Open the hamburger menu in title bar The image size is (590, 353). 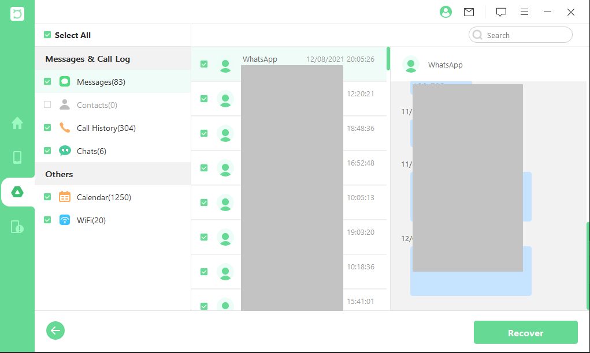(524, 12)
